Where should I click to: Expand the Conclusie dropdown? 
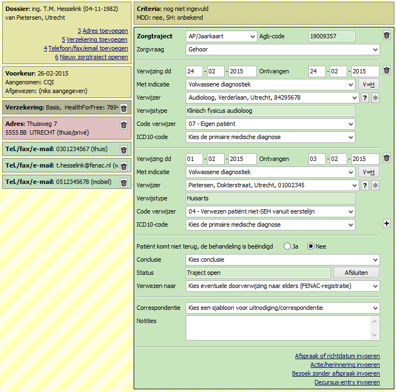[282, 260]
